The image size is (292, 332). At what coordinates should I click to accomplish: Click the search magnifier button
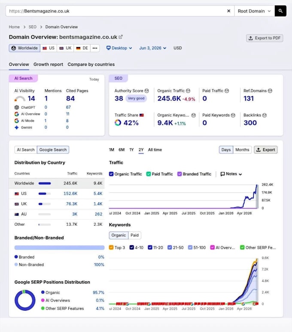coord(280,11)
